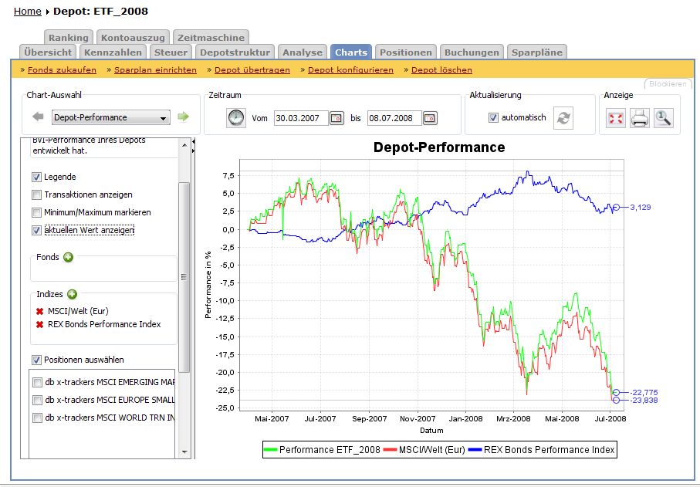Click the Fonds zukaufen link
Viewport: 700px width, 487px height.
pyautogui.click(x=62, y=69)
